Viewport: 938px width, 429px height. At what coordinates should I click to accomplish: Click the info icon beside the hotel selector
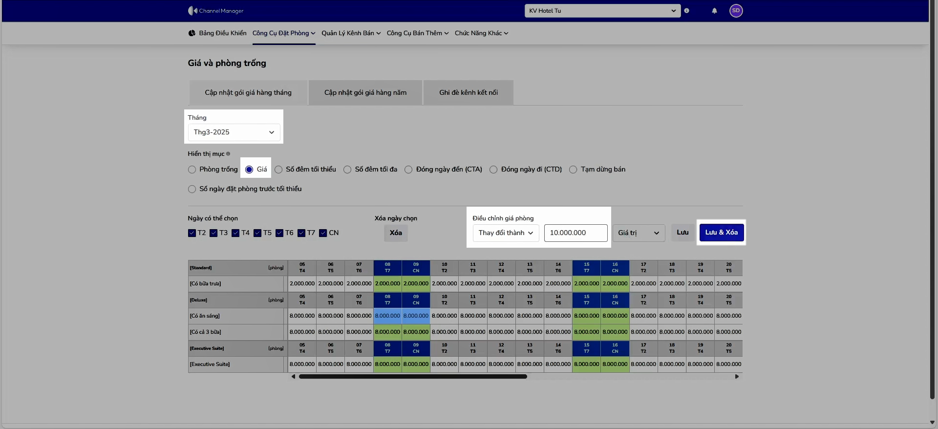pos(686,11)
